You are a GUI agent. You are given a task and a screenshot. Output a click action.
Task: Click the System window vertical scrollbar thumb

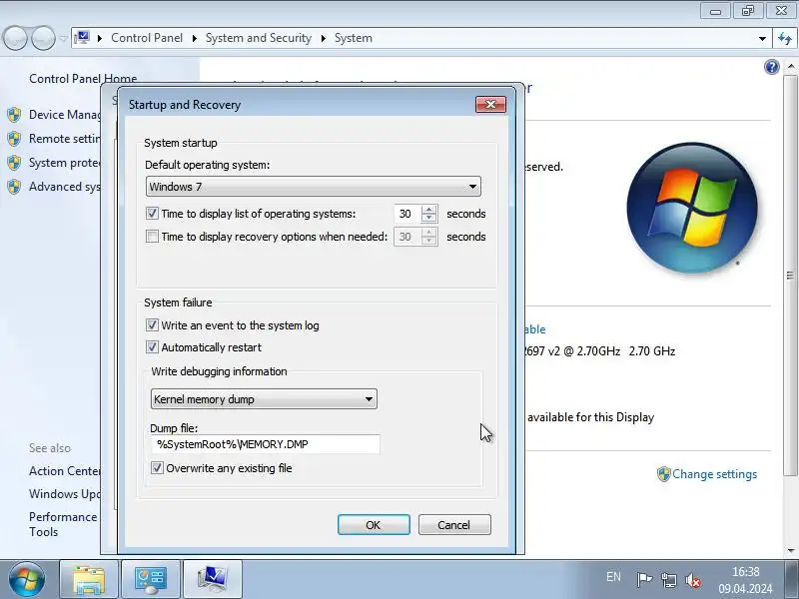tap(790, 276)
